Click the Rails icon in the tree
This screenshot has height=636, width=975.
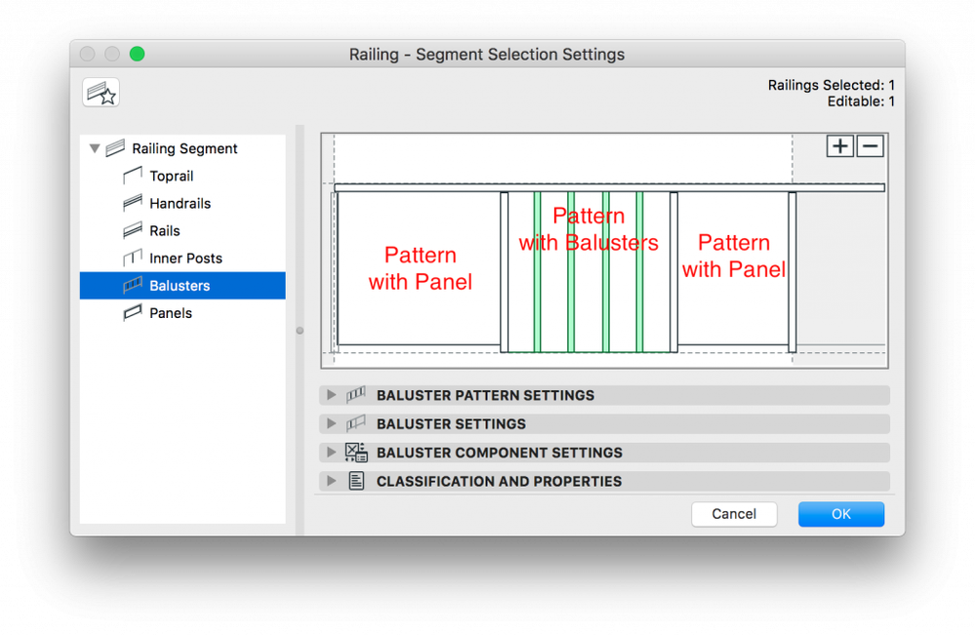[133, 231]
